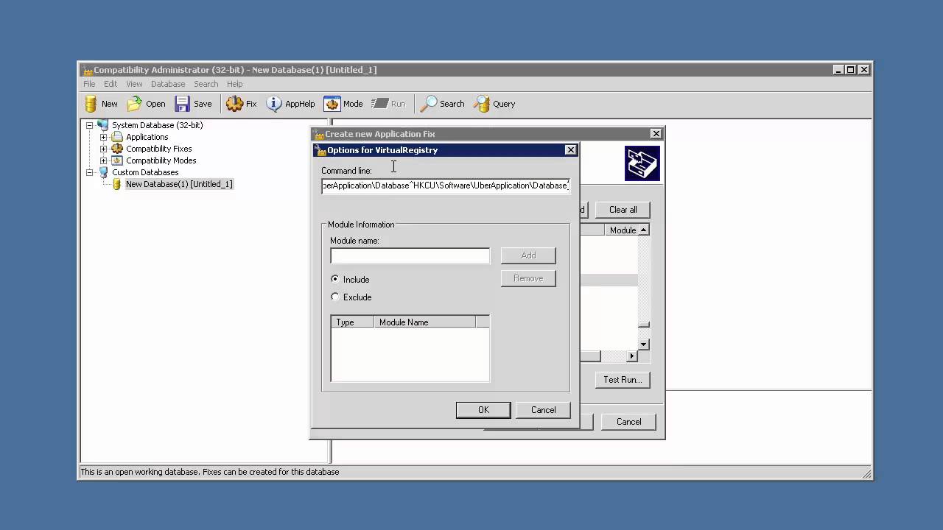Open the File menu
Viewport: 943px width, 530px height.
coord(89,84)
